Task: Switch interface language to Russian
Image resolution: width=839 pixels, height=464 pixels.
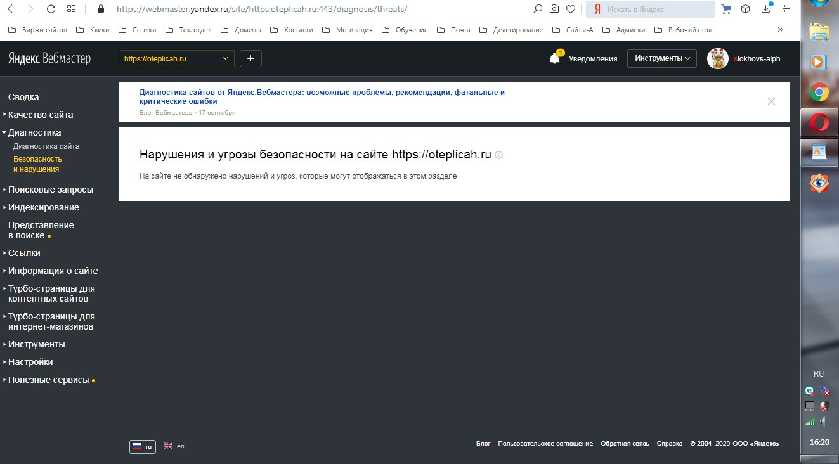Action: pyautogui.click(x=143, y=446)
